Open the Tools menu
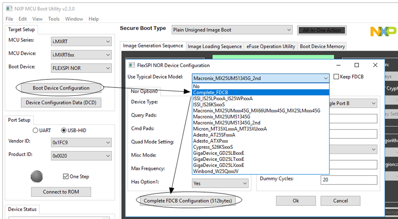Viewport: 398px width, 219px height. point(54,19)
